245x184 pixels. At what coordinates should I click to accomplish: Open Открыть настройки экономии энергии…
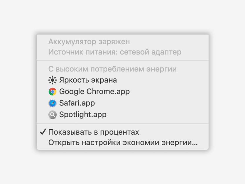point(123,143)
